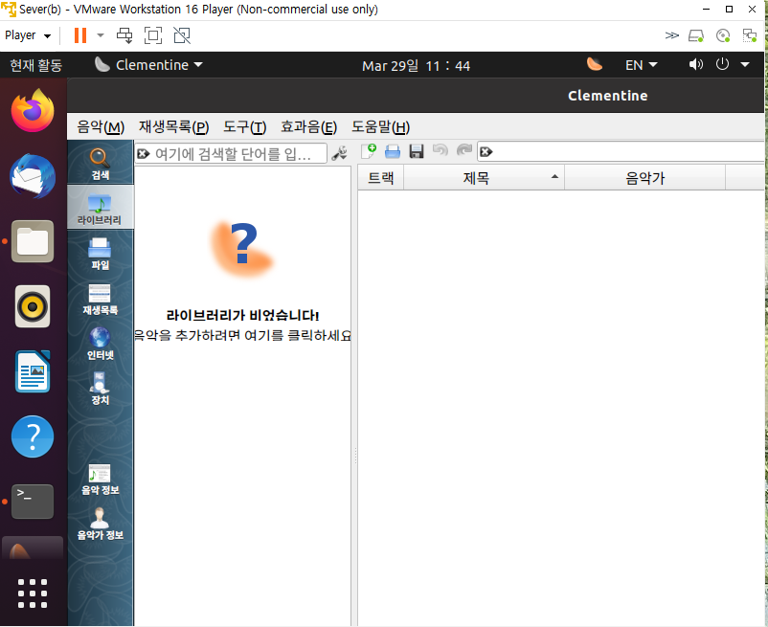Toggle sort arrow on 제목 column
768x627 pixels.
coord(554,177)
